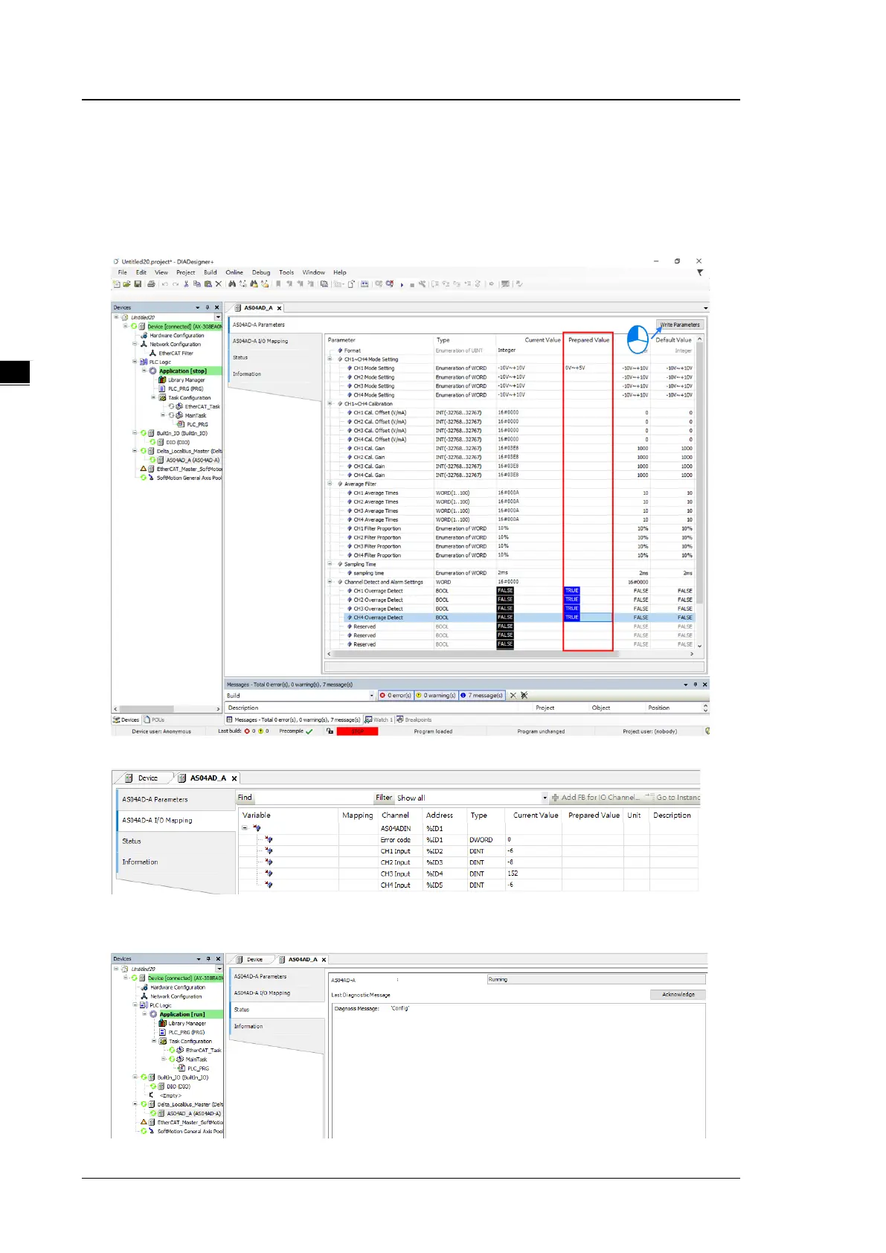Click Add FB for IO Channel button
This screenshot has width=886, height=1253.
click(596, 798)
